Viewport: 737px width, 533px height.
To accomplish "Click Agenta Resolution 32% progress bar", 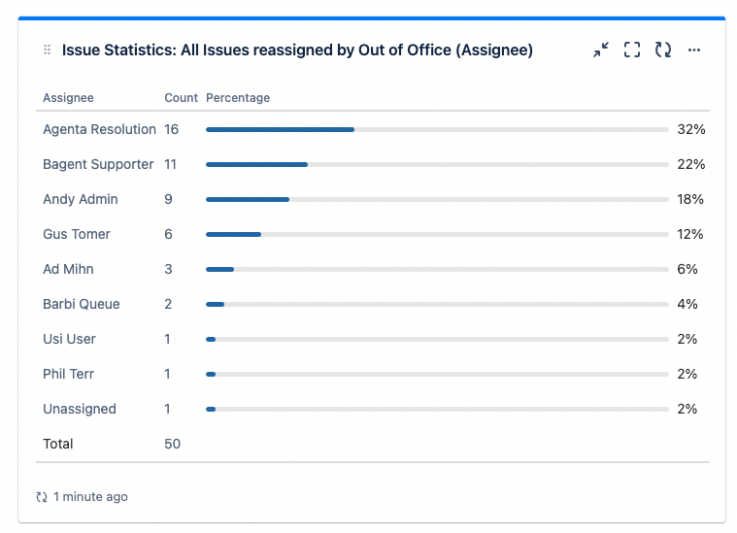I will tap(437, 130).
